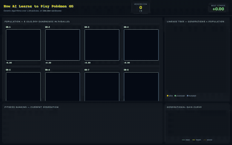
Task: Click the G0-2 label
Action: click(47, 27)
